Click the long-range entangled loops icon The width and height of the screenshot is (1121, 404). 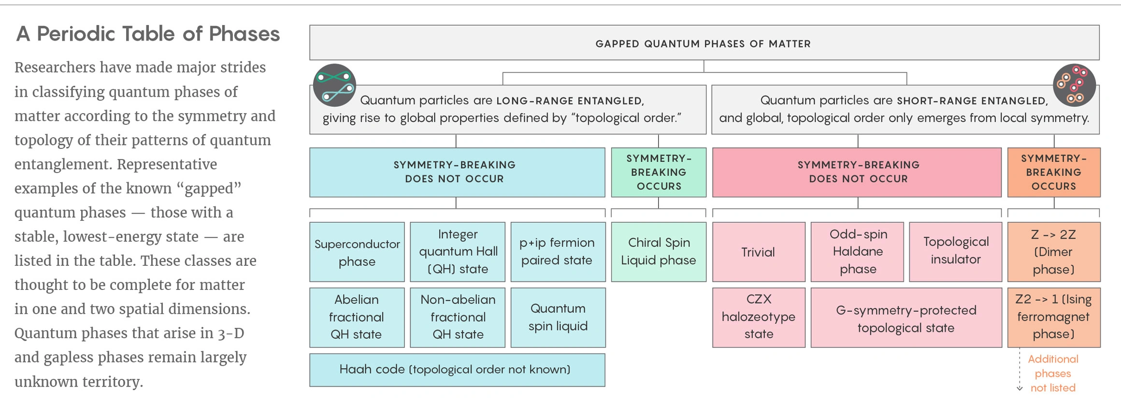pos(334,85)
